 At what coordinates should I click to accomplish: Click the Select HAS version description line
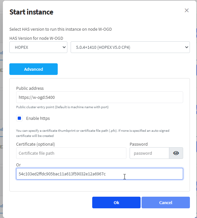click(x=61, y=29)
